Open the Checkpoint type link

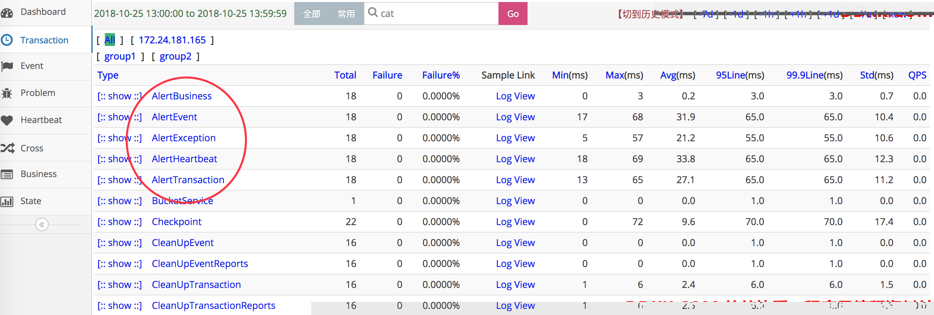177,222
